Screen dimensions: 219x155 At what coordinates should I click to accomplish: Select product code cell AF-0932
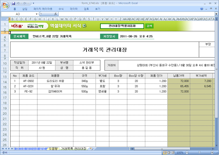(x=28, y=81)
